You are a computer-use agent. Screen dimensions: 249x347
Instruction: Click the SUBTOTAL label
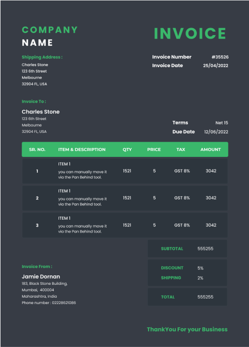pyautogui.click(x=172, y=248)
